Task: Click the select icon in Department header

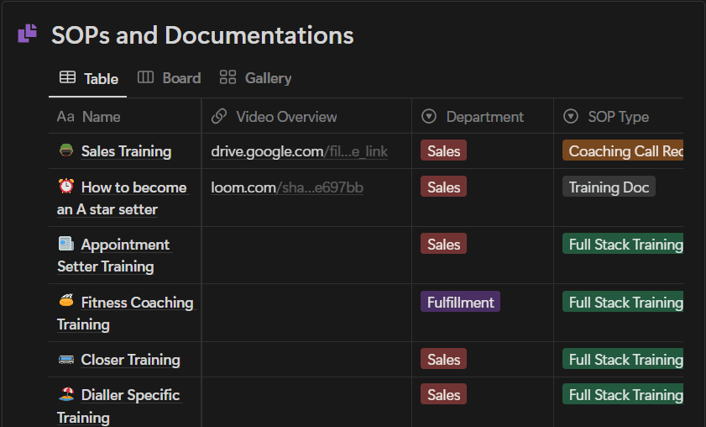Action: tap(429, 116)
